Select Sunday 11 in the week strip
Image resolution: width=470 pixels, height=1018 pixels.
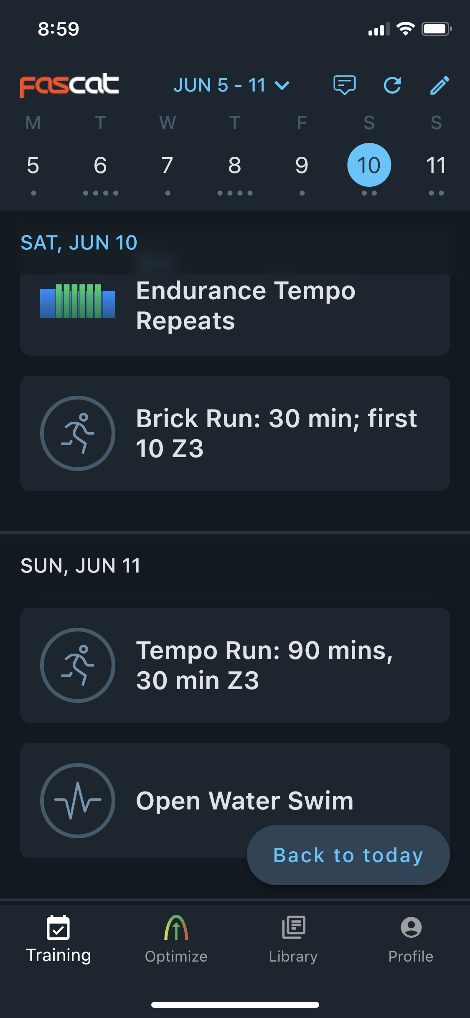pyautogui.click(x=436, y=165)
